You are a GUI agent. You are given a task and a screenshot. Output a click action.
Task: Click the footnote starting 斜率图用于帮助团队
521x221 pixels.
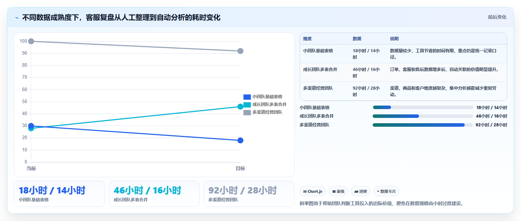click(x=381, y=203)
